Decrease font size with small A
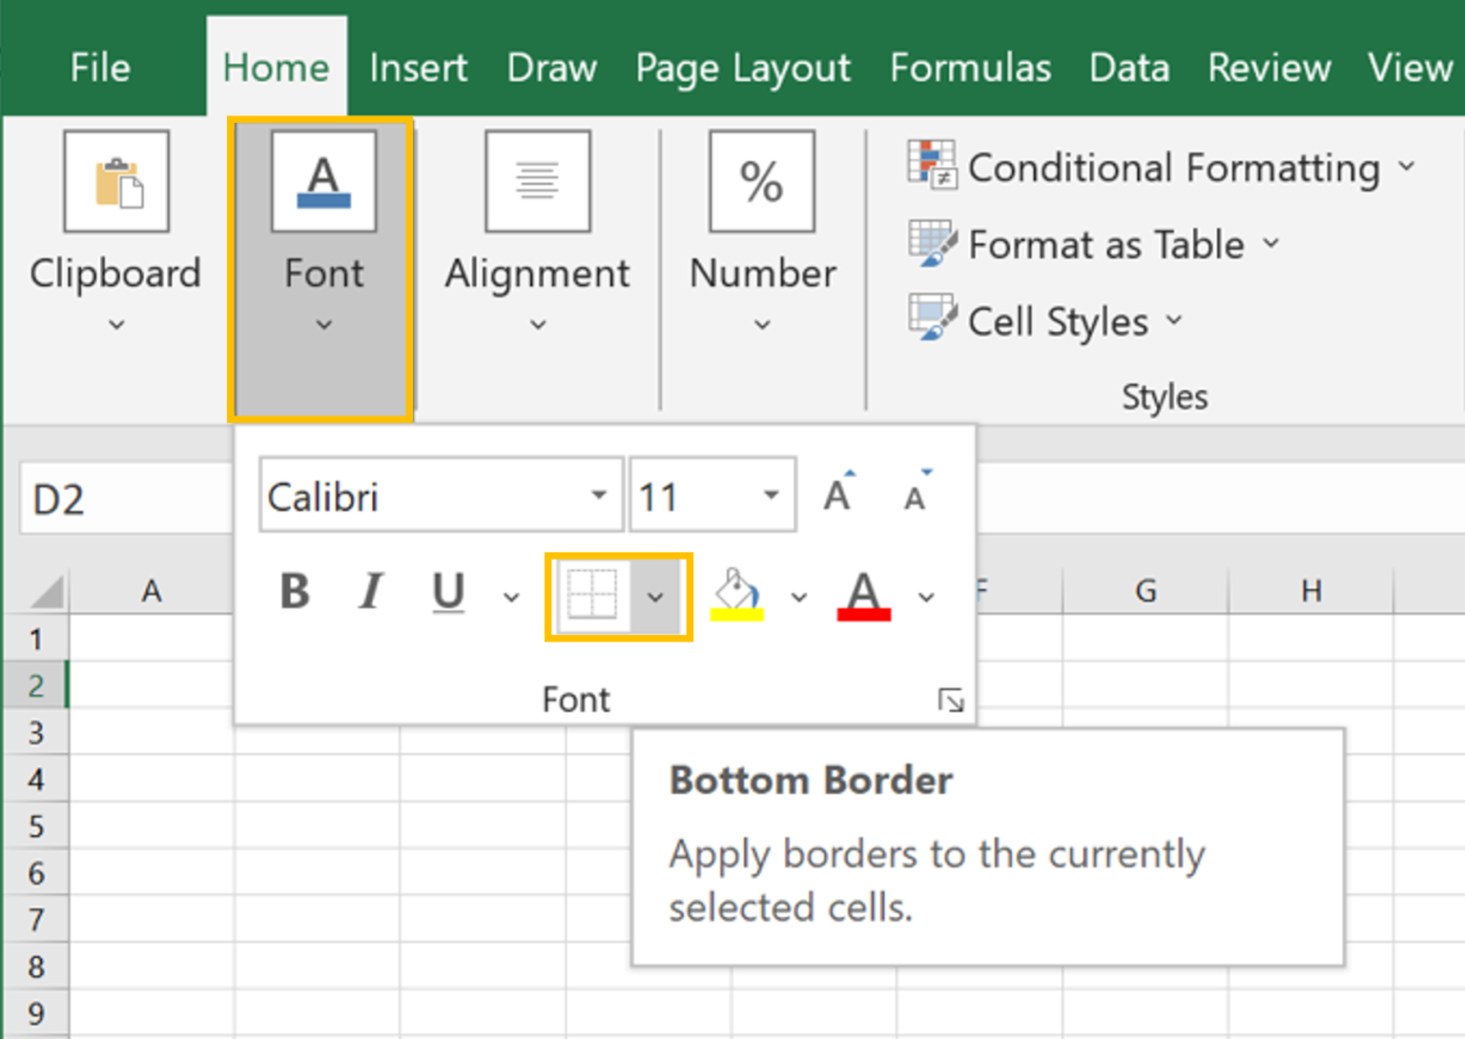 [917, 493]
